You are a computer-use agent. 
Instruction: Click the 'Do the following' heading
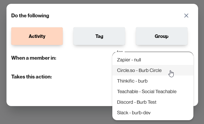[x=30, y=16]
